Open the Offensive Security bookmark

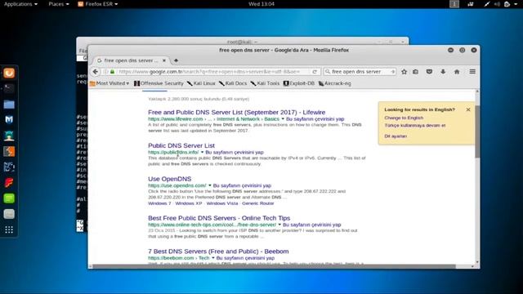coord(159,83)
